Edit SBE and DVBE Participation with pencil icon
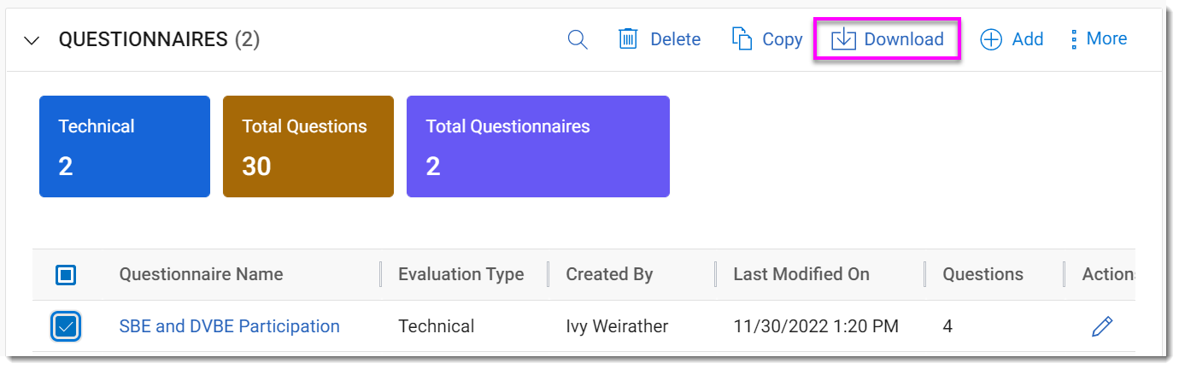The width and height of the screenshot is (1179, 369). [x=1102, y=326]
